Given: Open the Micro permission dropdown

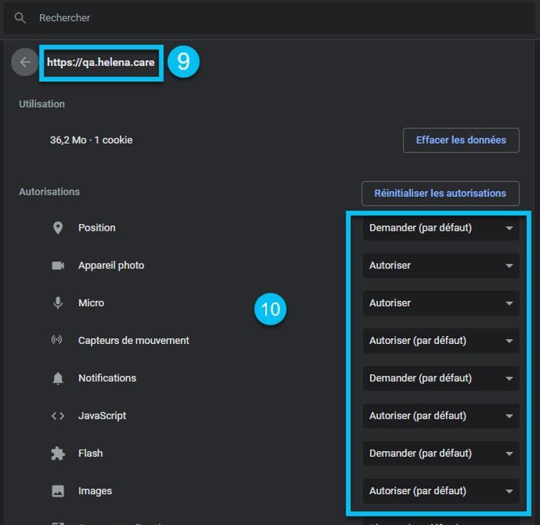Looking at the screenshot, I should coord(441,303).
